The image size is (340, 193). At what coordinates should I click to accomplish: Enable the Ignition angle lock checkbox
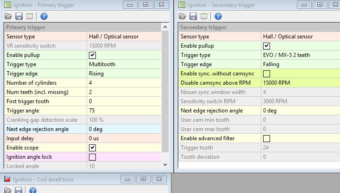click(x=92, y=157)
